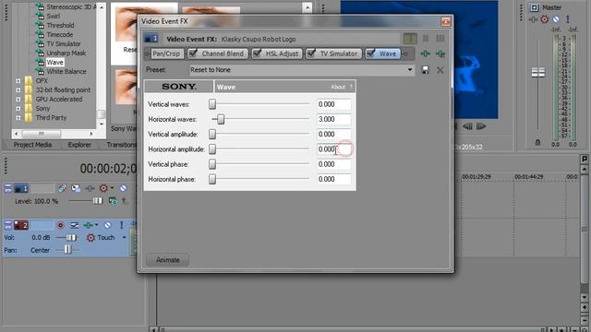Open the Preset dropdown list
The image size is (591, 332).
pos(410,70)
